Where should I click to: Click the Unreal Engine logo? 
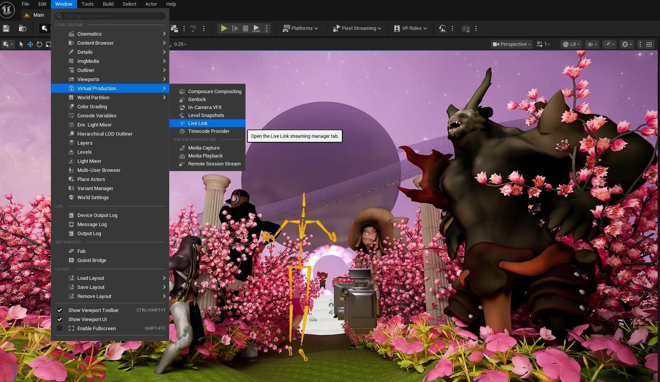7,10
